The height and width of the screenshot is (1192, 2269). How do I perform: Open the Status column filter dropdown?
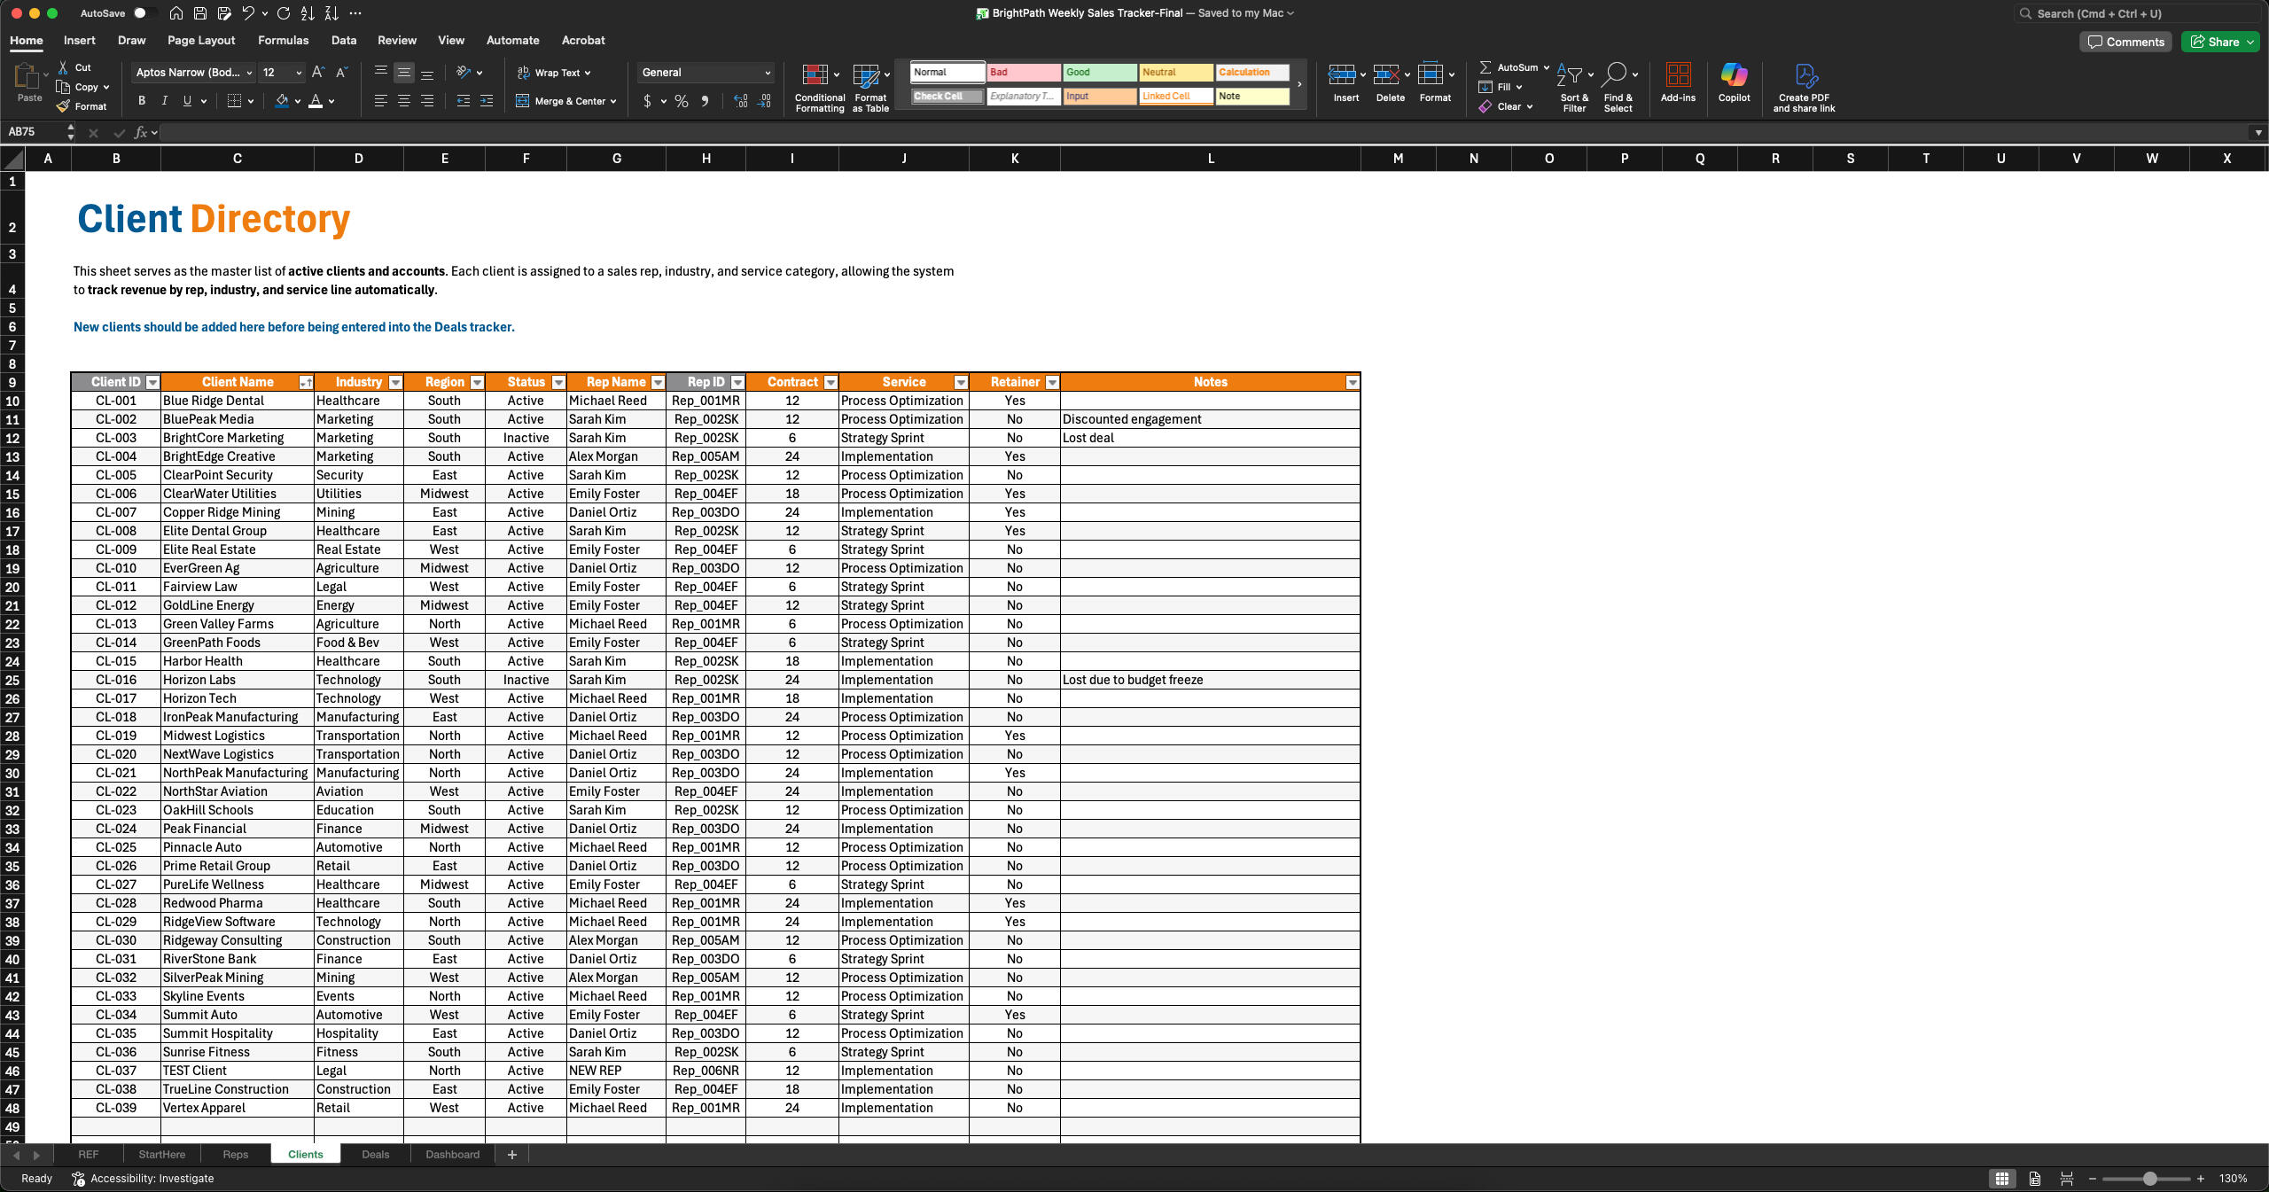(558, 382)
